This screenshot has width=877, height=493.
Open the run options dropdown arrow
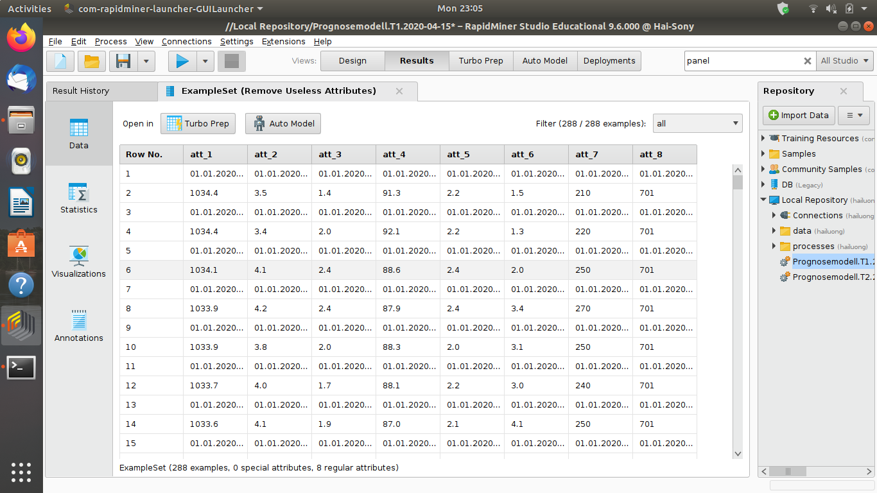(x=205, y=61)
